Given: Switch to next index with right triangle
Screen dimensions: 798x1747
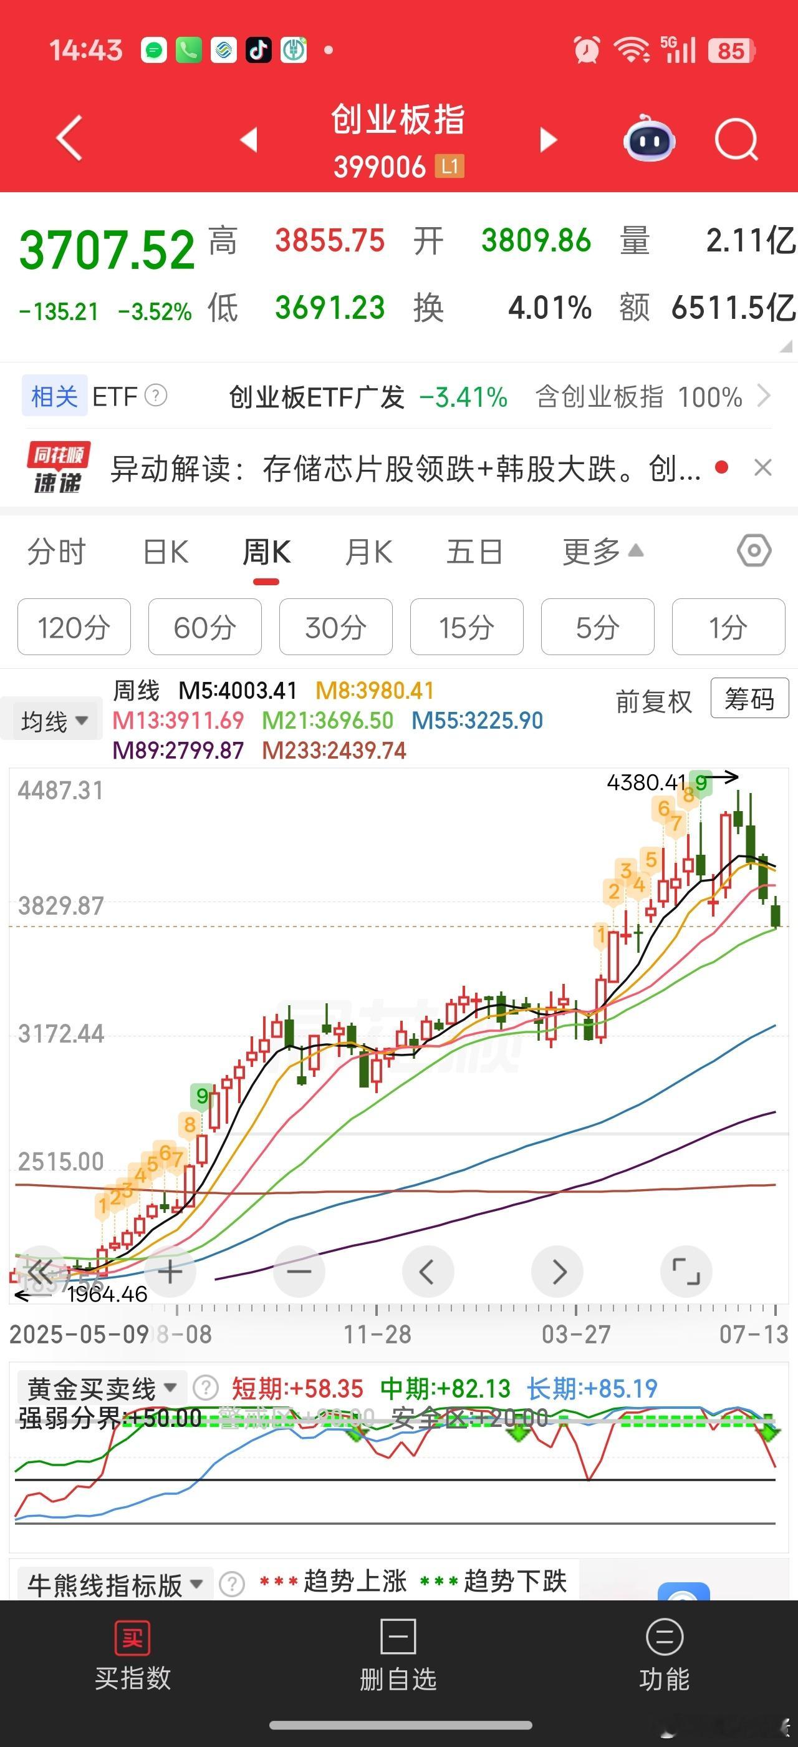Looking at the screenshot, I should [548, 140].
